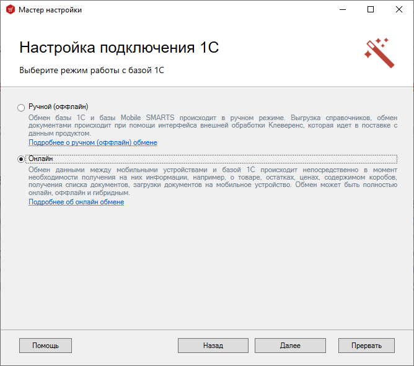Maximize the "Мастер настройки" window

coord(371,9)
